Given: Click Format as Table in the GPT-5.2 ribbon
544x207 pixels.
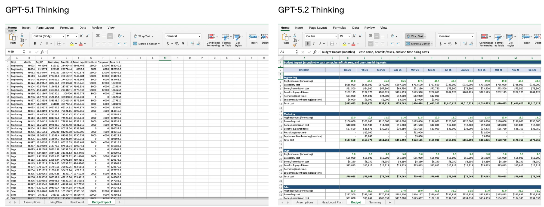Looking at the screenshot, I should (499, 40).
